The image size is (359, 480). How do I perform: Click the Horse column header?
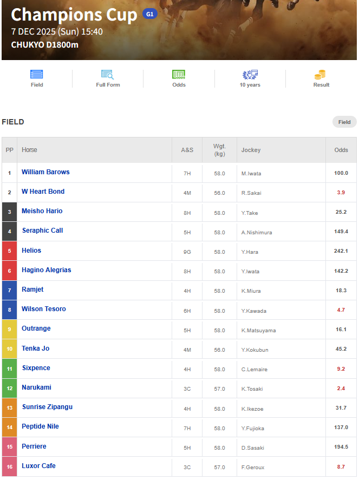94,150
